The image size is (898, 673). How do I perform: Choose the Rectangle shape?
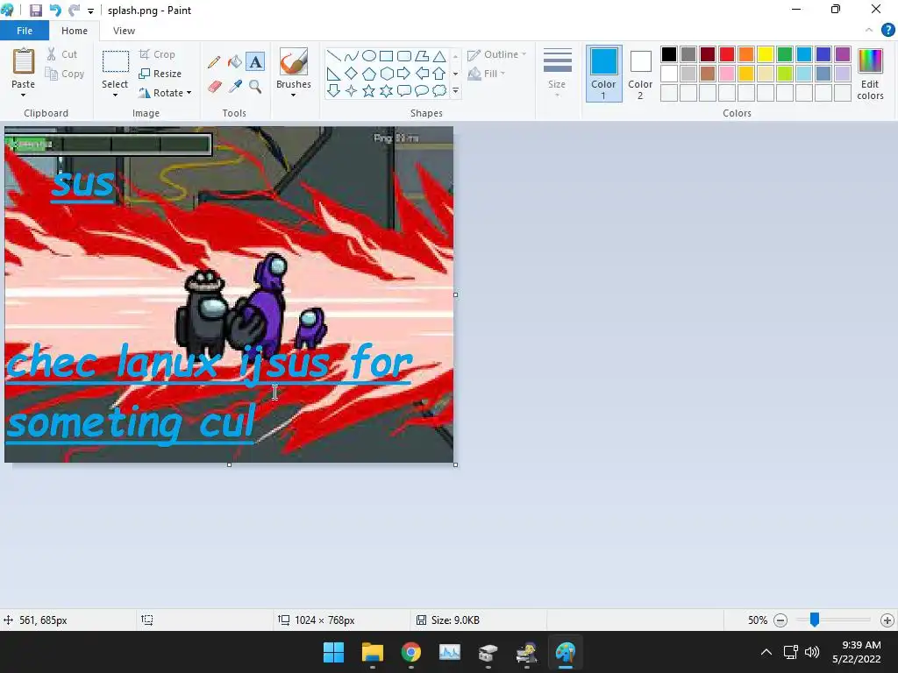(387, 55)
